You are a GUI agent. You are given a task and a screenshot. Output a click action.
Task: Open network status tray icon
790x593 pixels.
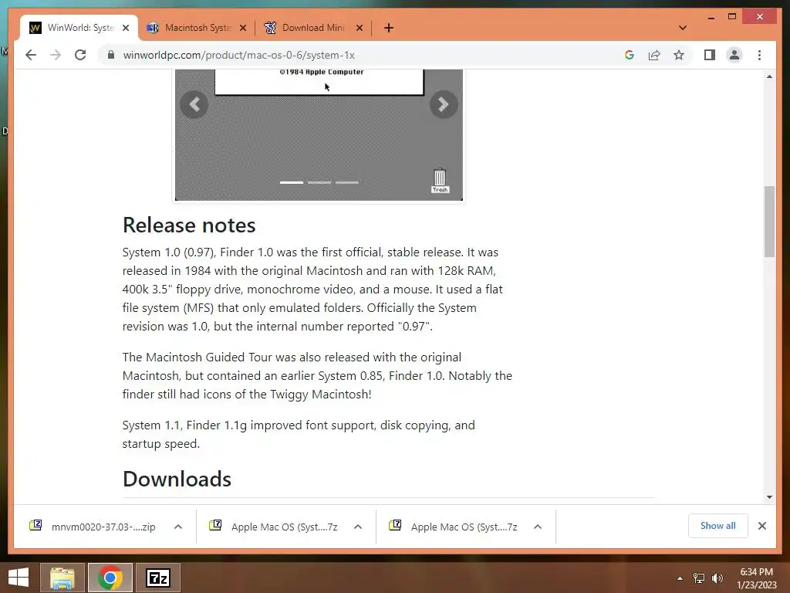click(x=699, y=578)
